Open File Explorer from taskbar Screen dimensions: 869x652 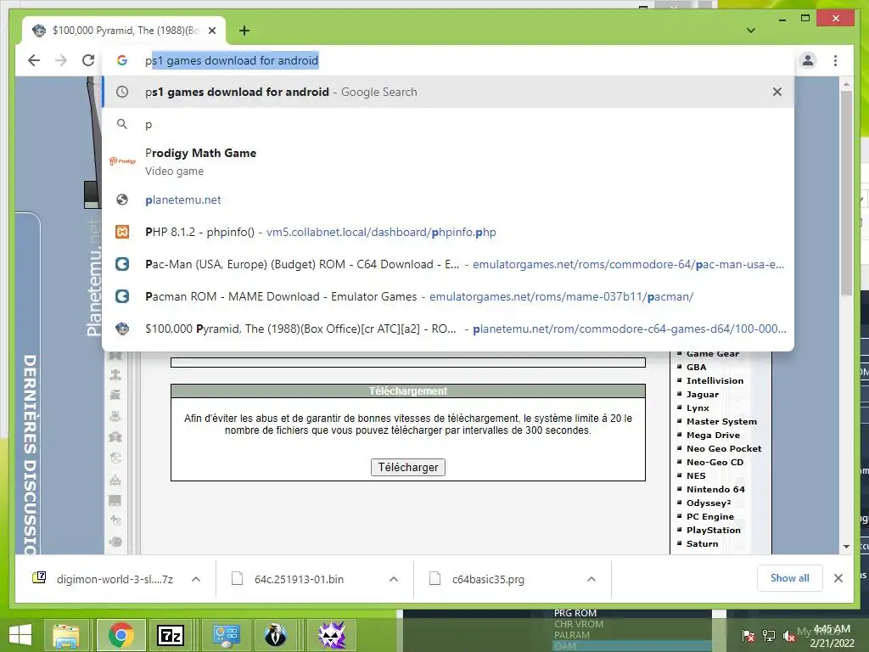pos(66,635)
